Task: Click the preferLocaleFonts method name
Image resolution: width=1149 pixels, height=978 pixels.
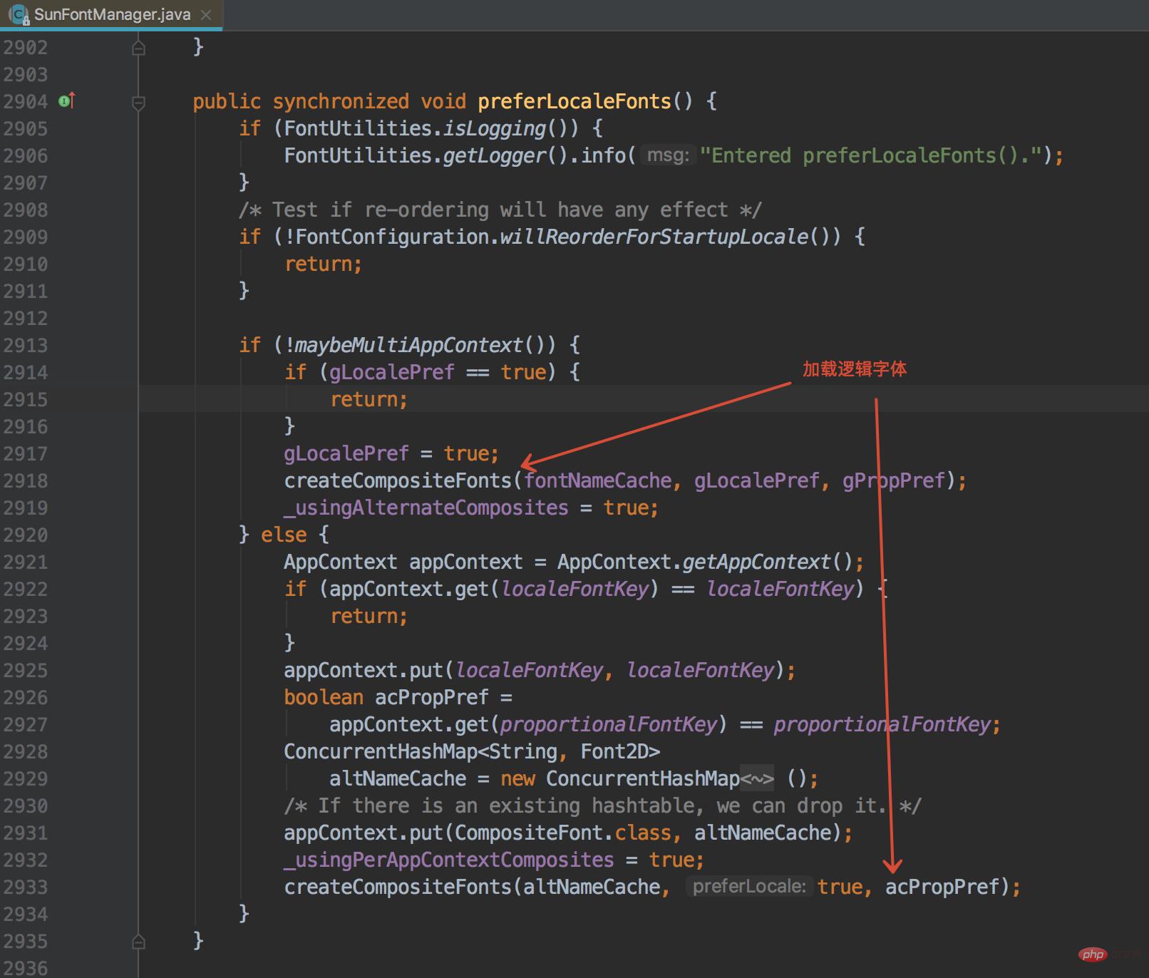Action: pyautogui.click(x=574, y=101)
